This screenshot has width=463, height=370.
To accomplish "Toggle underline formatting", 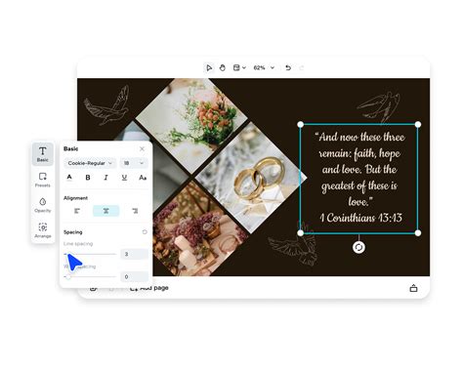I will (124, 178).
